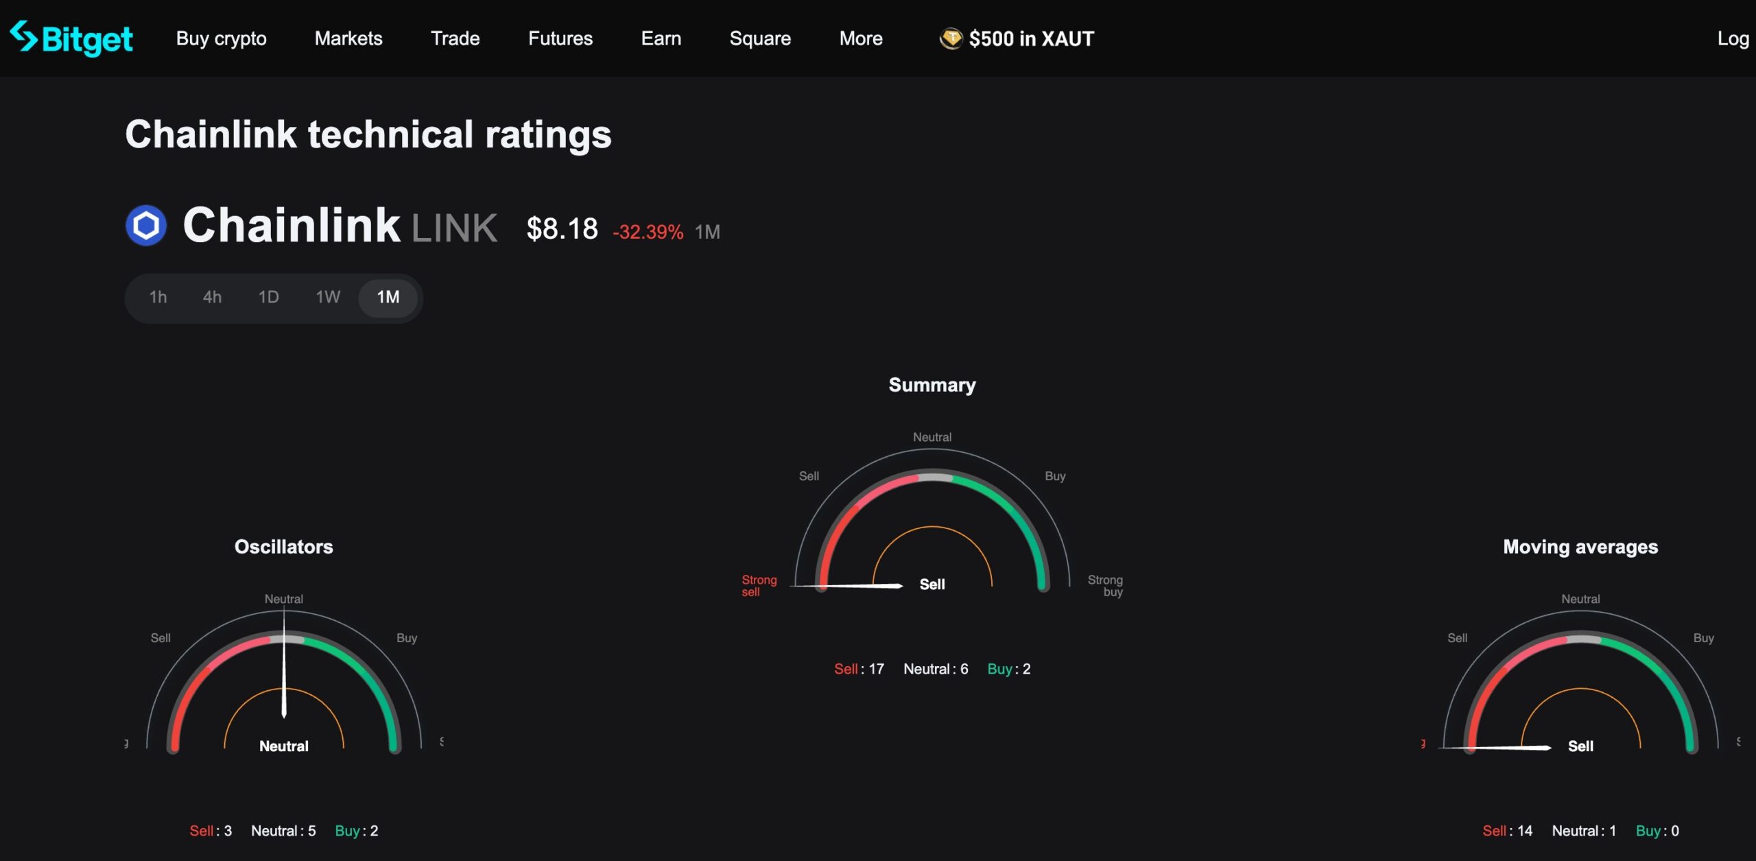Image resolution: width=1756 pixels, height=861 pixels.
Task: Switch to the 1W timeframe
Action: point(327,297)
